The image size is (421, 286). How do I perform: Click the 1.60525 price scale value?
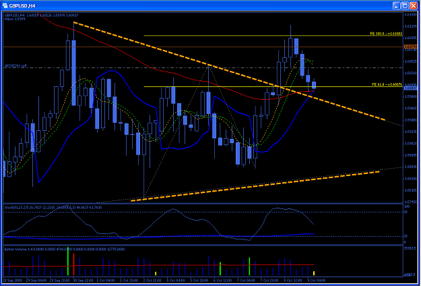(410, 61)
